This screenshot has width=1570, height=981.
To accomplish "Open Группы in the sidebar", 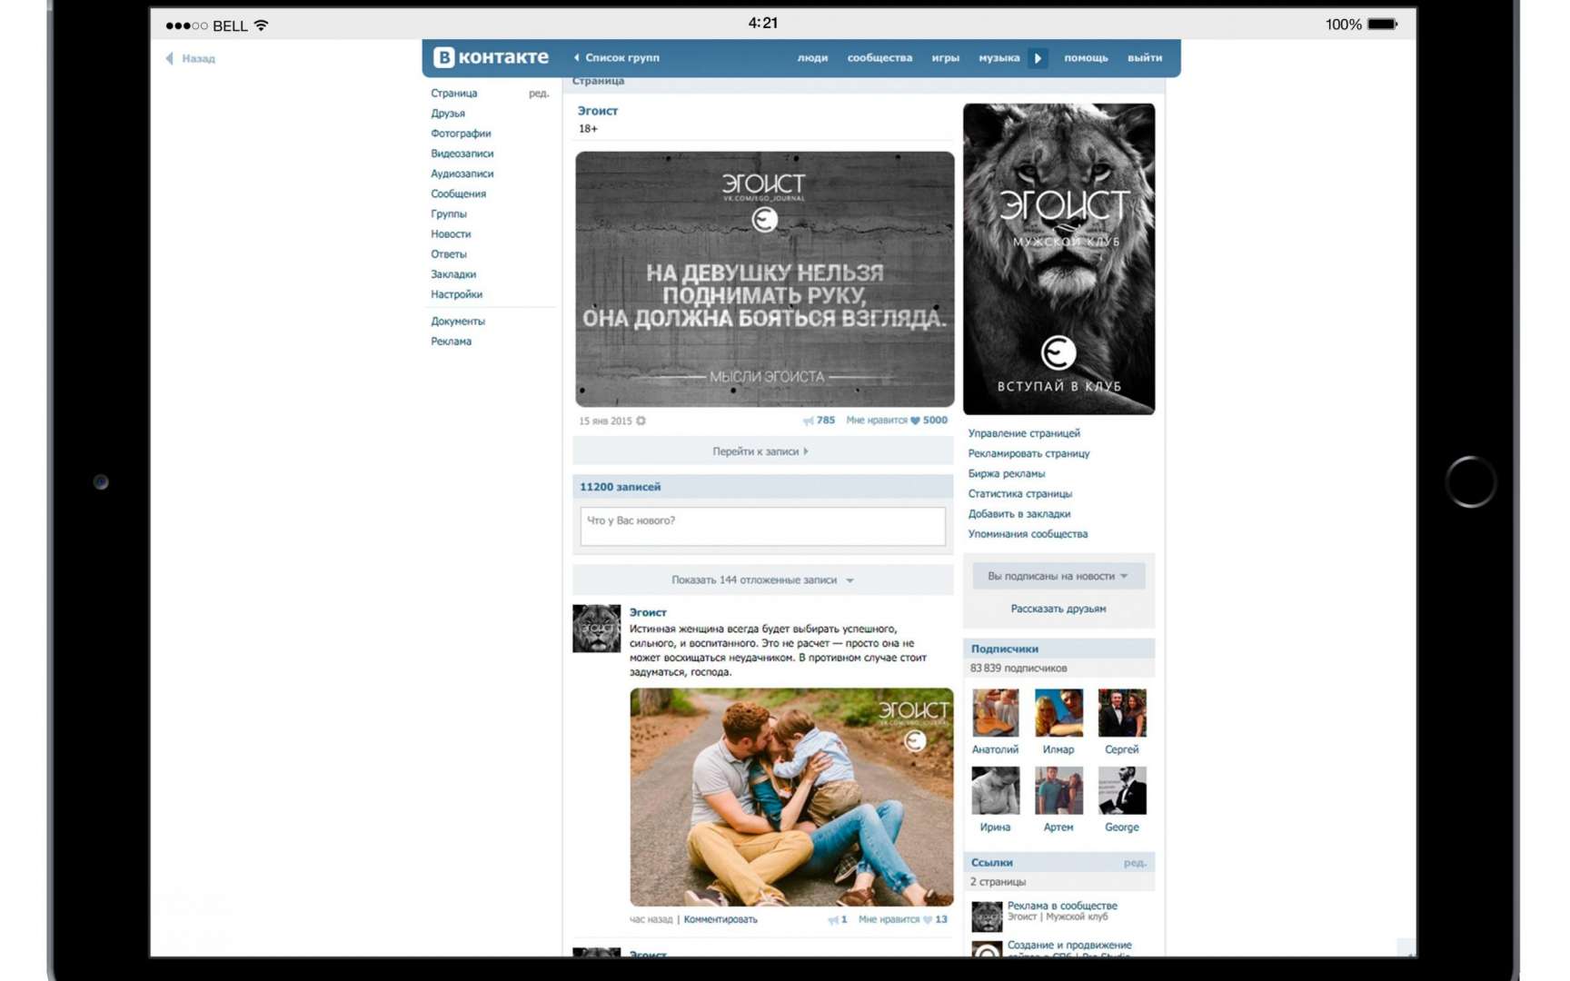I will [449, 213].
